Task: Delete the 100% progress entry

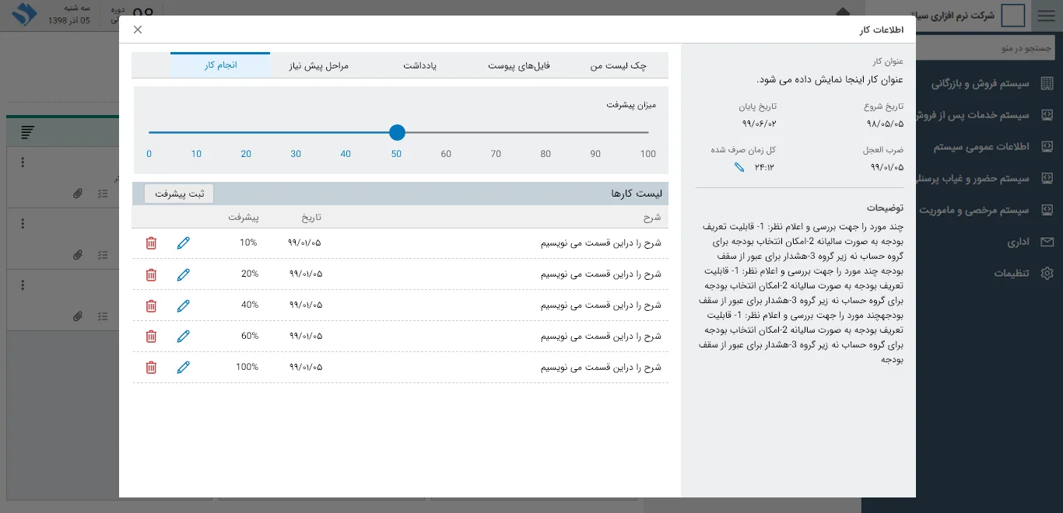Action: pyautogui.click(x=151, y=368)
